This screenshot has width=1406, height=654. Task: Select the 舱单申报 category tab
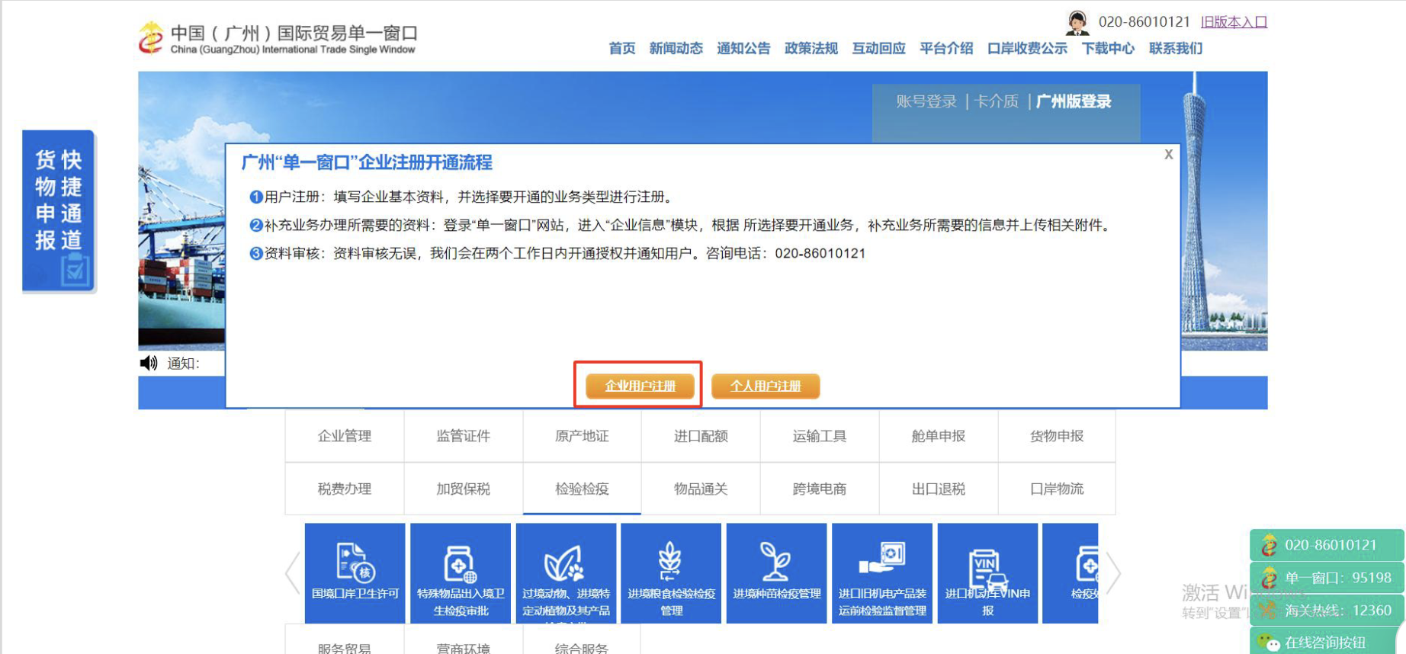[939, 436]
